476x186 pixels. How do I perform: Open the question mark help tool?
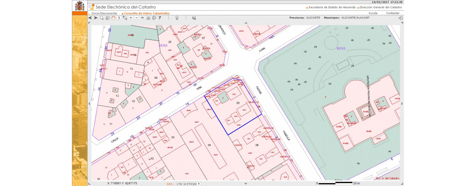point(159,18)
